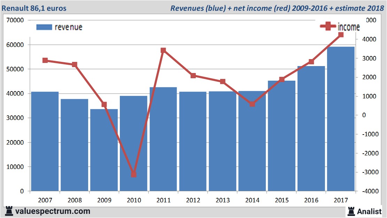Select the 2009 revenue bar
387x218 pixels.
click(x=104, y=150)
